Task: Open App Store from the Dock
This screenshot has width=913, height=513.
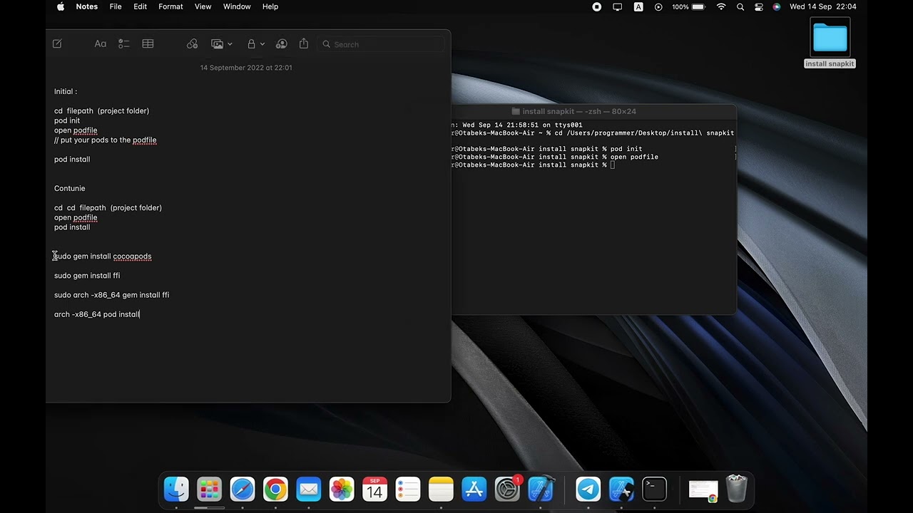Action: point(474,489)
